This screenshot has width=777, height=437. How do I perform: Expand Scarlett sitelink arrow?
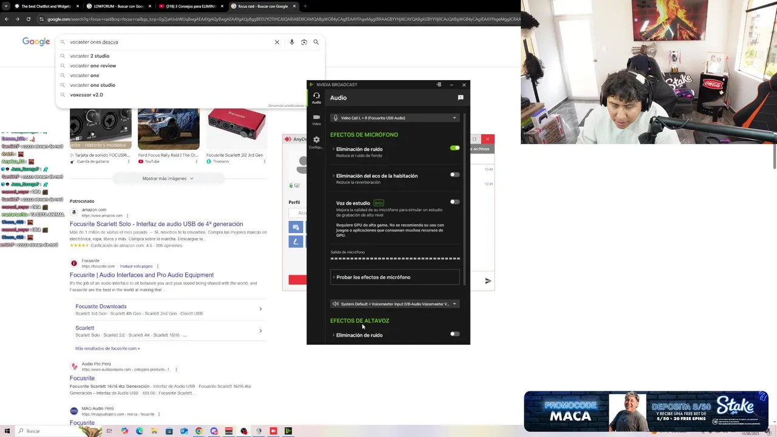tap(260, 331)
